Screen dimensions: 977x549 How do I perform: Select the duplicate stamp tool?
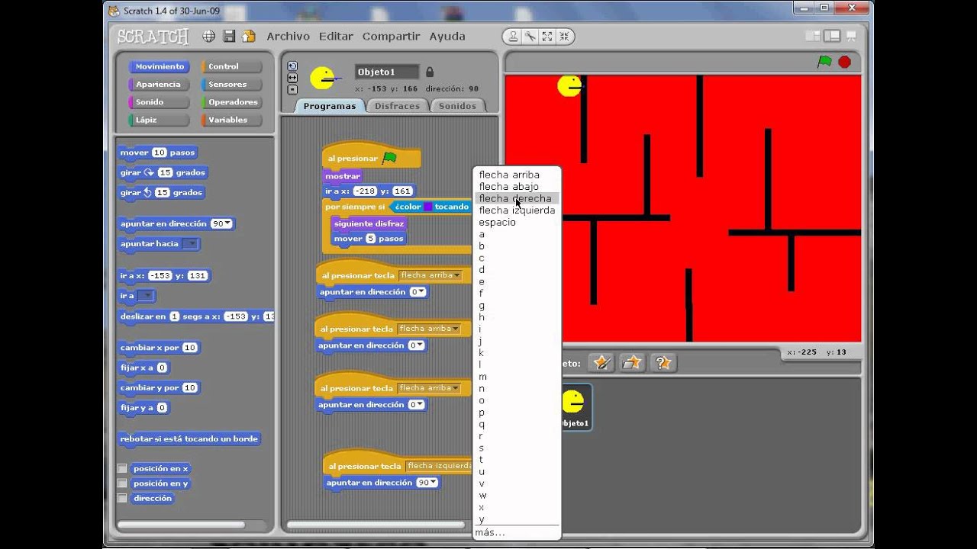tap(513, 36)
